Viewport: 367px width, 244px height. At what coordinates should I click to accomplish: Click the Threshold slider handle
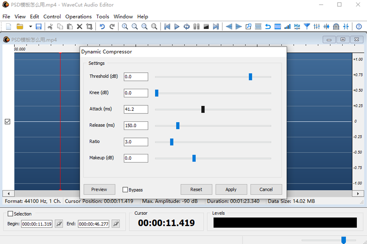point(250,76)
